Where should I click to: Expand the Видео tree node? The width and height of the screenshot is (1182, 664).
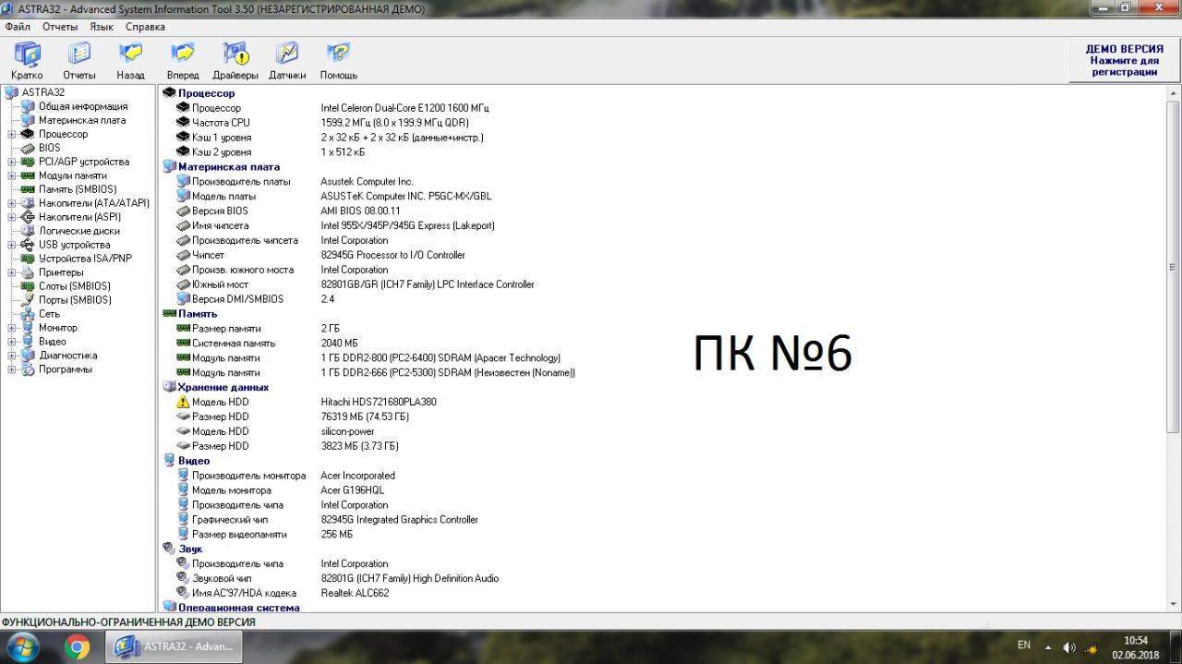pyautogui.click(x=11, y=342)
